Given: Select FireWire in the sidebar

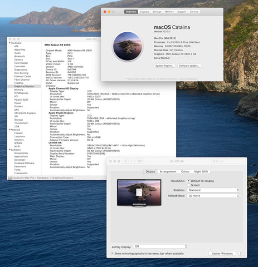Looking at the screenshot, I should [x=19, y=83].
